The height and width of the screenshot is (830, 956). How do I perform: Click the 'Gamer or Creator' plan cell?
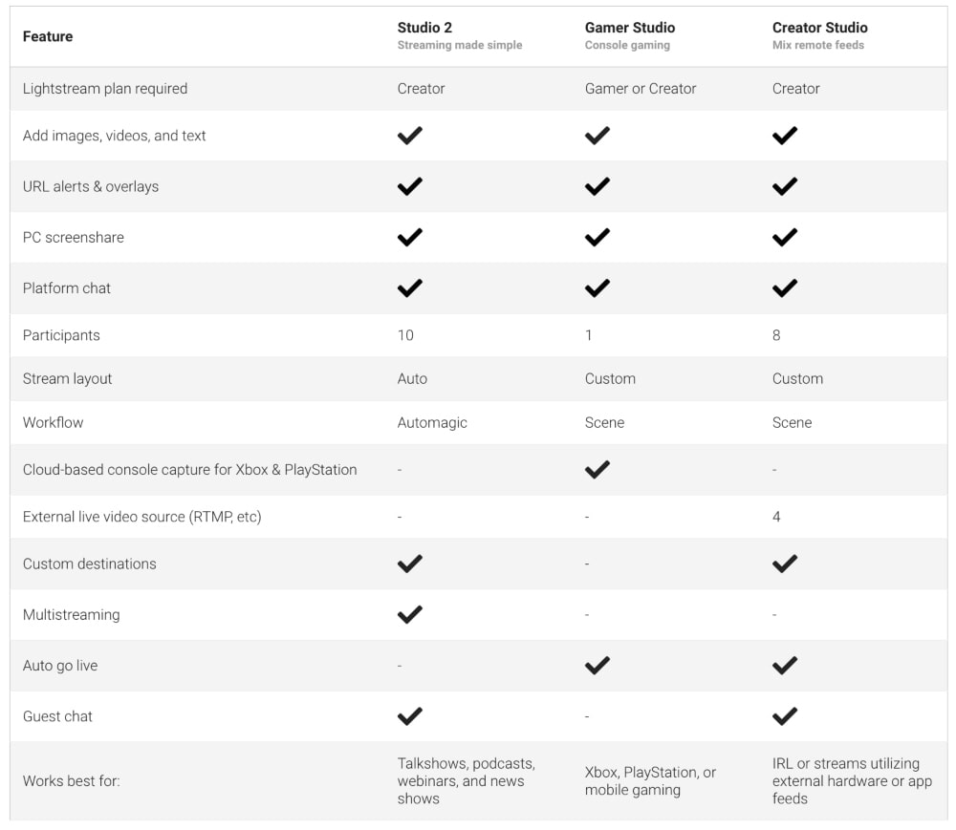(x=640, y=88)
